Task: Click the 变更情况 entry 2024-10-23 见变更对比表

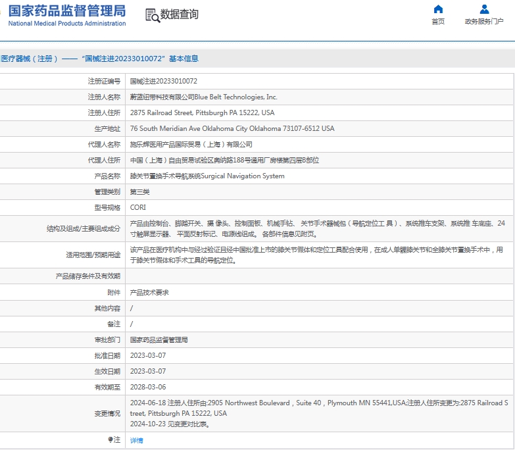Action: (x=170, y=424)
